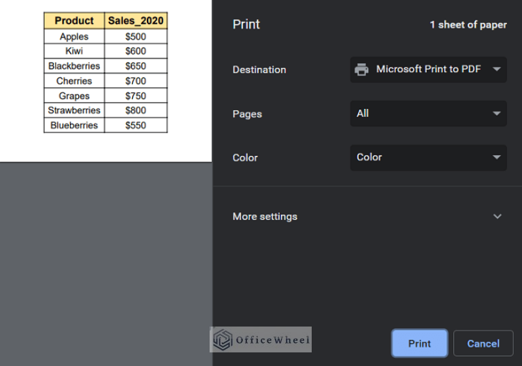Open the Pages dropdown showing All

point(428,114)
